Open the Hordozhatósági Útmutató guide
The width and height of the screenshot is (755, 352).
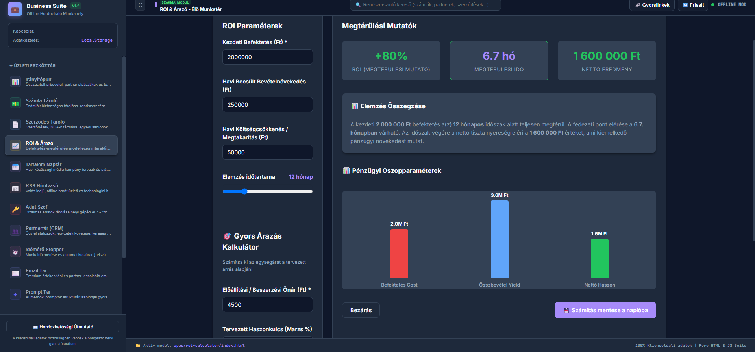(63, 327)
